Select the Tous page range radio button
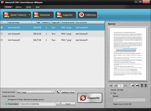This screenshot has height=111, width=151. [x=111, y=93]
